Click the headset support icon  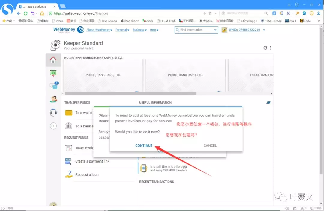click(53, 113)
